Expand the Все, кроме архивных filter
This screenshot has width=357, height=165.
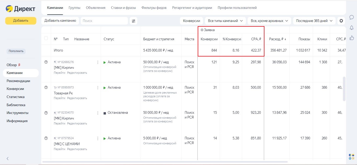click(x=269, y=20)
